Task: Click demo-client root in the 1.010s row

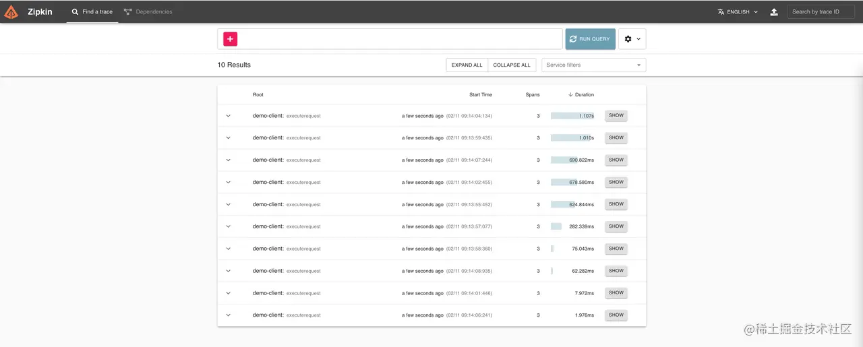Action: click(x=268, y=137)
